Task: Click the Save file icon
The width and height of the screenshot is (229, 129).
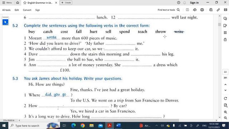Action: point(187,10)
